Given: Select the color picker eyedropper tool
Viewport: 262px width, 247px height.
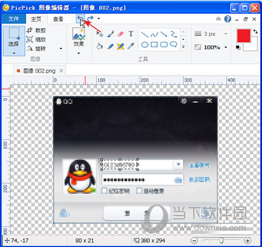Looking at the screenshot, I should click(131, 46).
